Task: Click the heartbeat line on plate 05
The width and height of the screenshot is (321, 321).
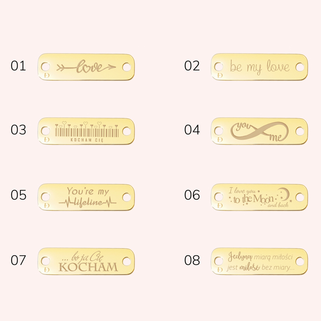Action: tap(87, 203)
